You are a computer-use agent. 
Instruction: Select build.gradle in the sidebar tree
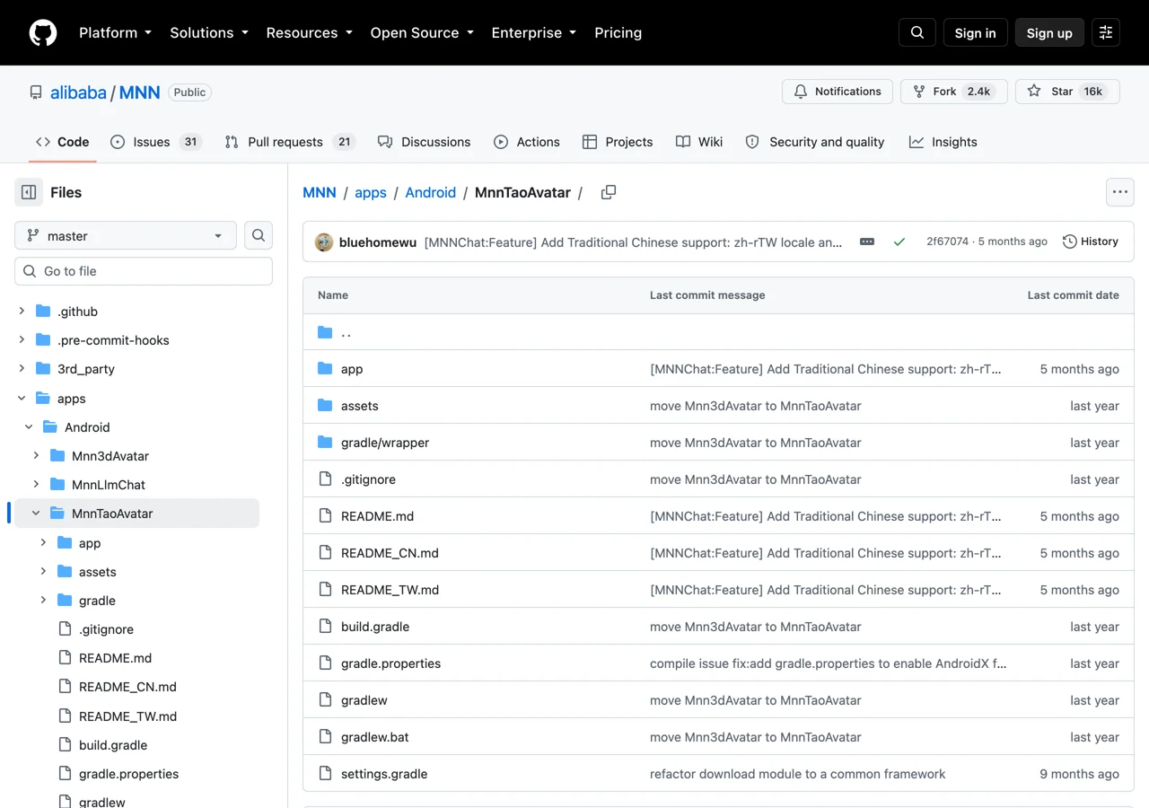[113, 745]
